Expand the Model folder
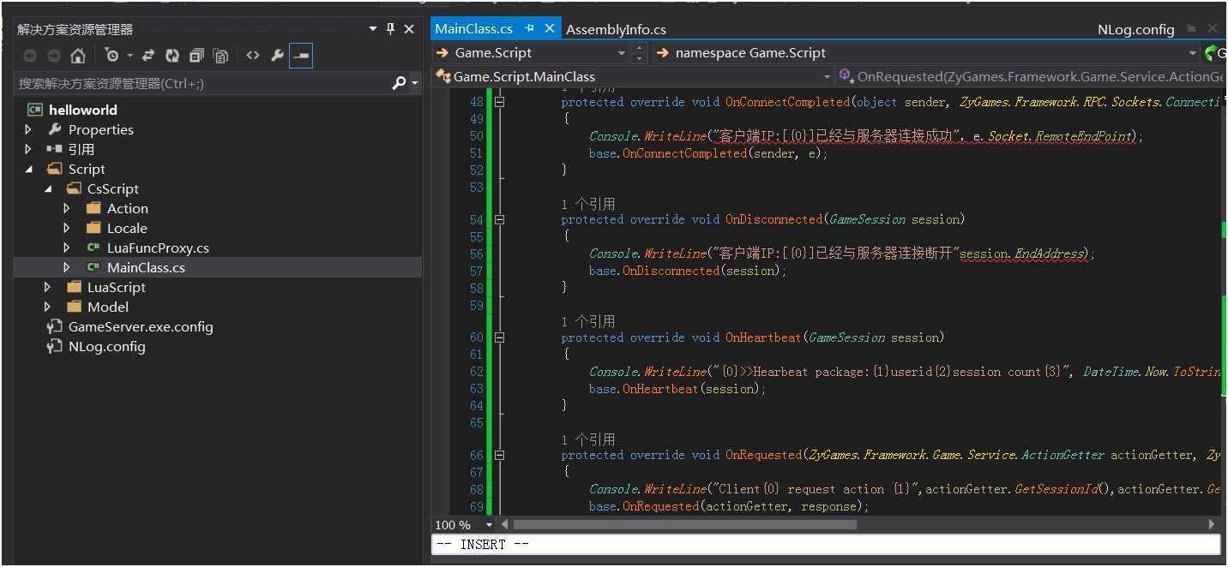 coord(48,307)
